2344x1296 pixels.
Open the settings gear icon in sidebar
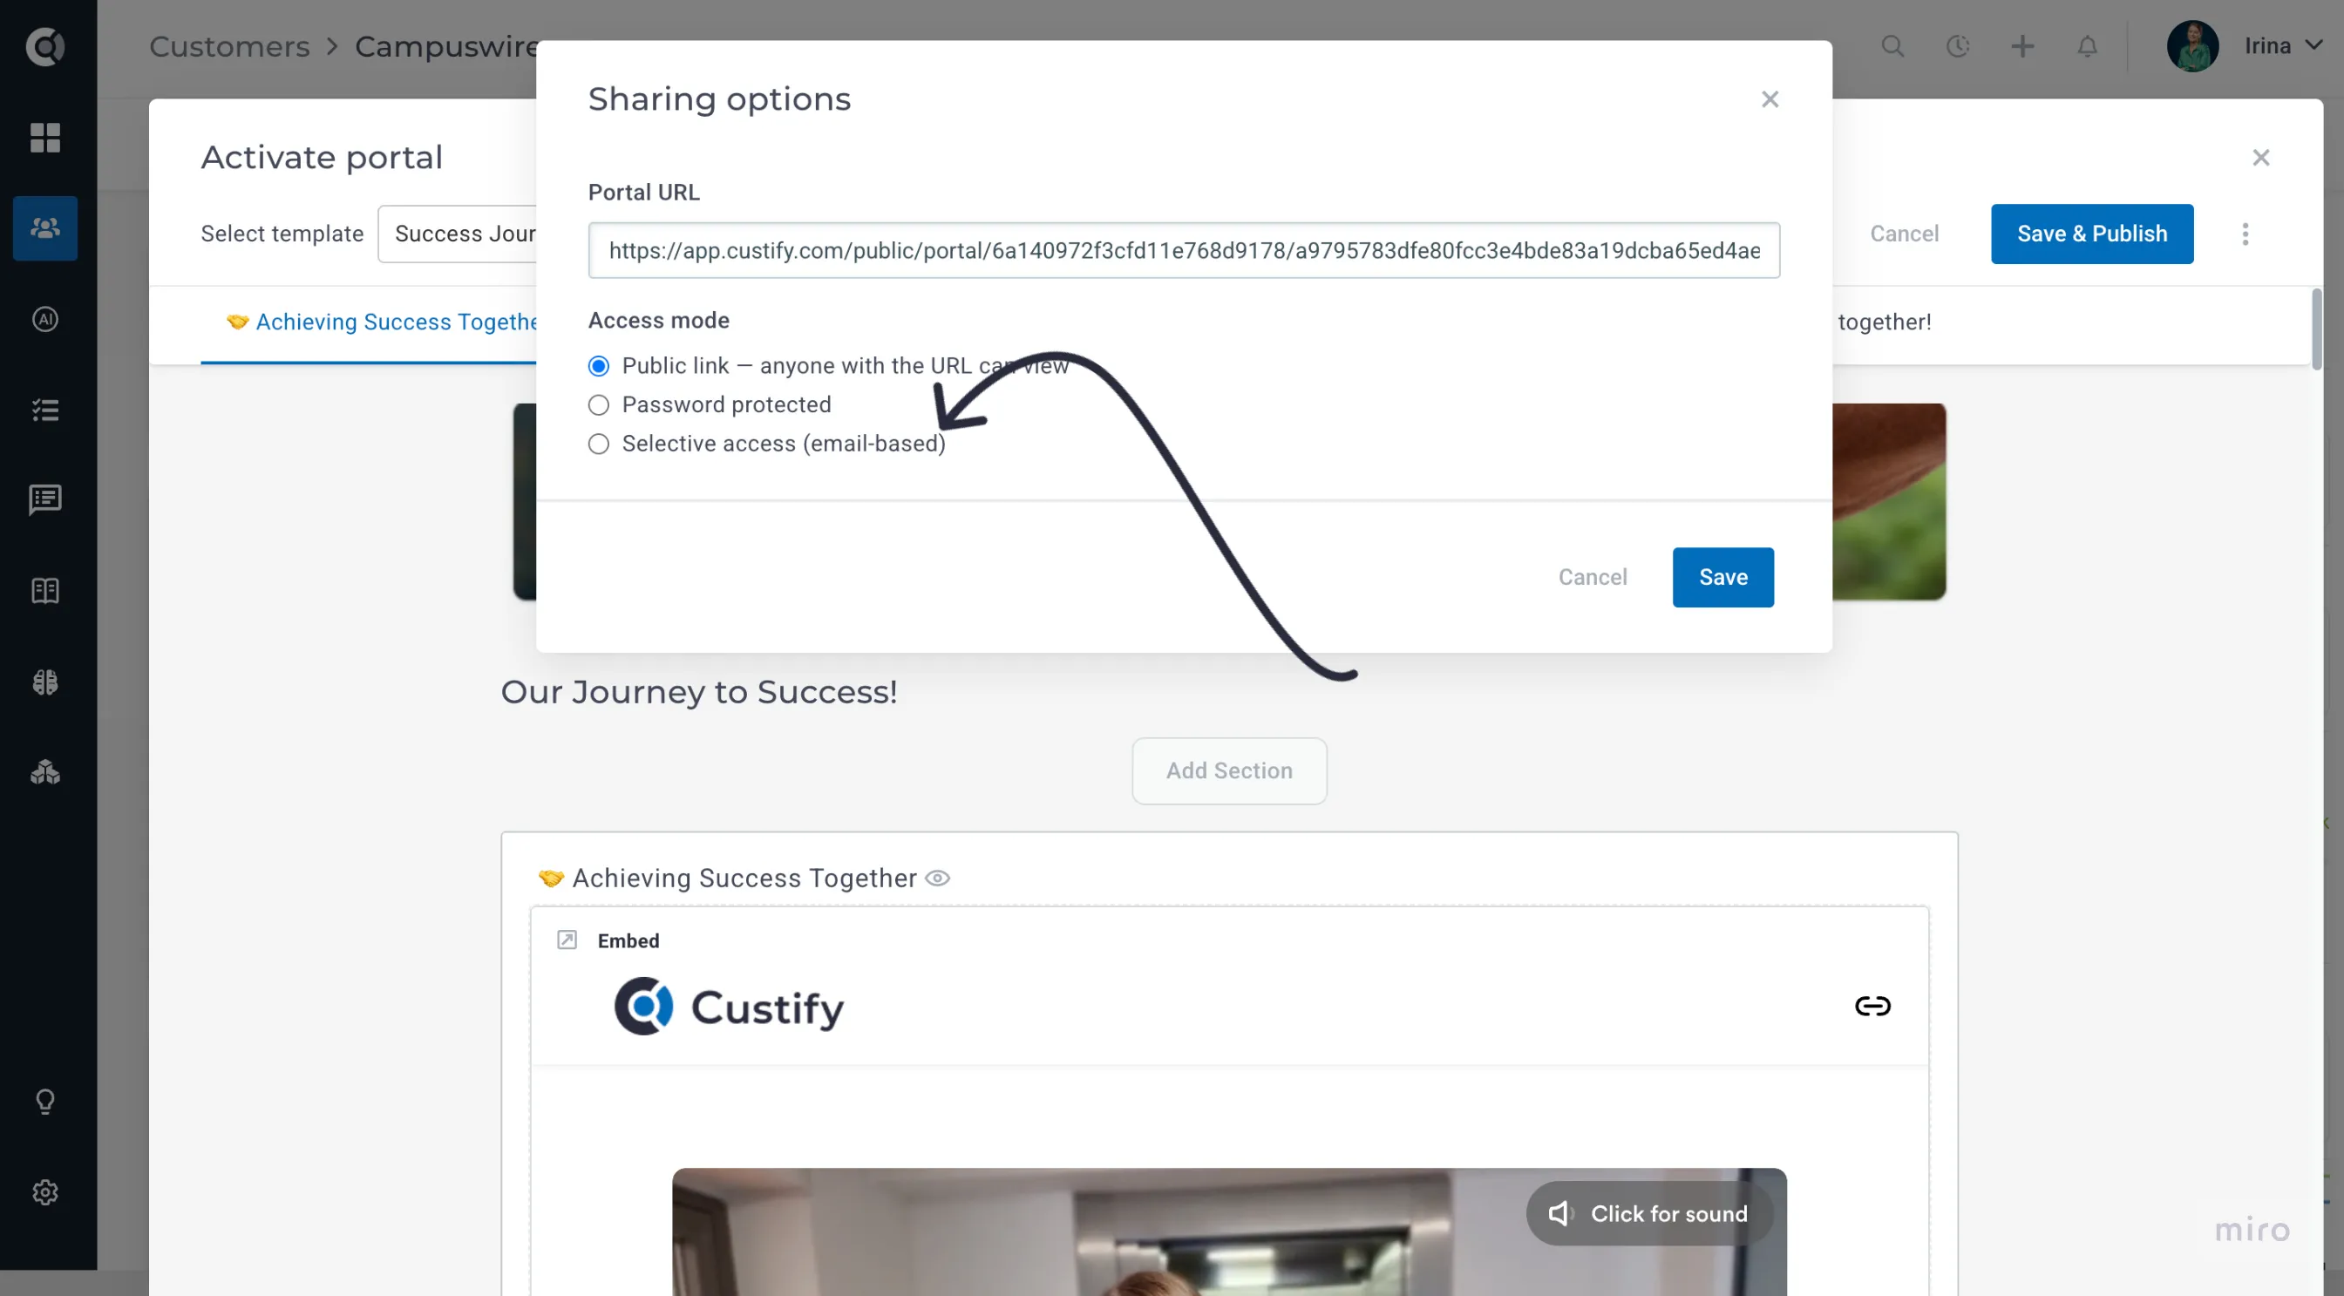coord(44,1192)
